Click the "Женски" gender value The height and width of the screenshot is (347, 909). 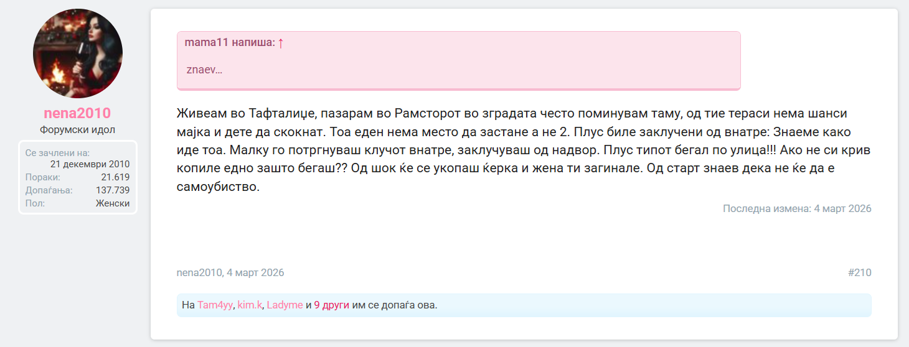(x=113, y=203)
